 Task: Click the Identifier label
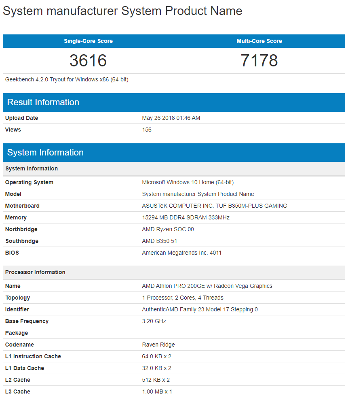17,309
